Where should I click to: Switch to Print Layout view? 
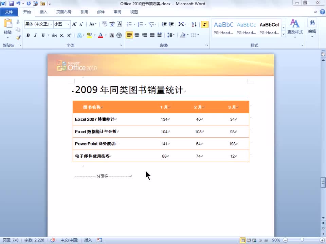click(242, 240)
